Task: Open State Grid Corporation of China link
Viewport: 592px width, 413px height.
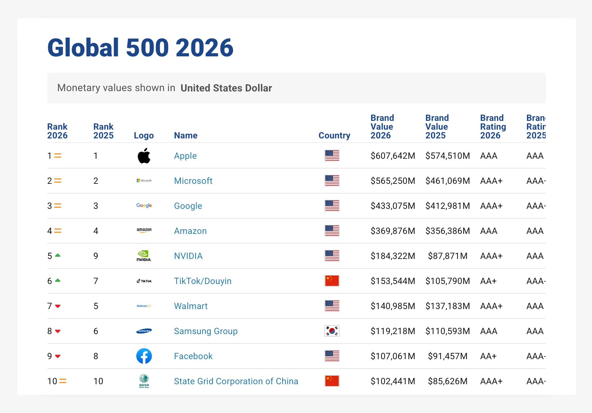Action: pyautogui.click(x=236, y=381)
